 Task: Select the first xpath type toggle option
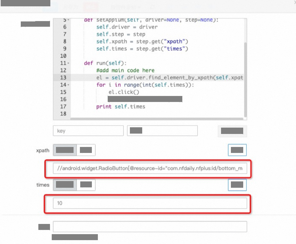[65, 150]
